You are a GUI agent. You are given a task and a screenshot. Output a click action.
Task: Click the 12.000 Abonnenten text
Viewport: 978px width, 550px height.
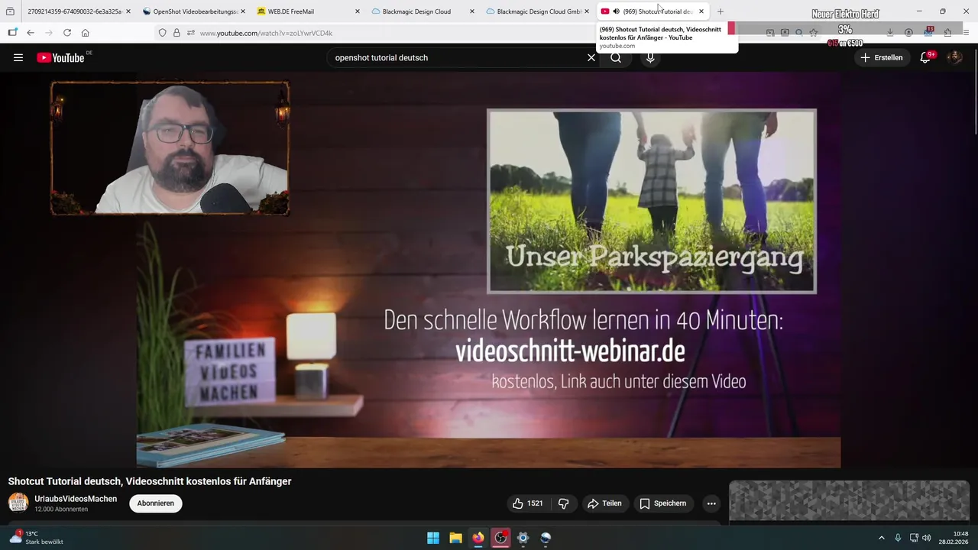(61, 510)
